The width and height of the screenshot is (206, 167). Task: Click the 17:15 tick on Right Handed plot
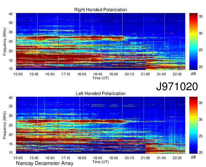pos(66,74)
